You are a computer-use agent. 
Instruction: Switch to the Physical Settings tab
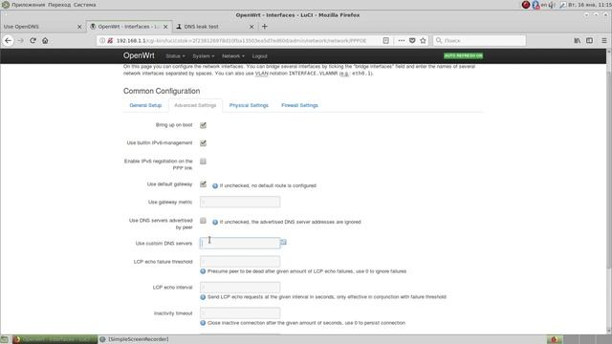click(x=249, y=105)
